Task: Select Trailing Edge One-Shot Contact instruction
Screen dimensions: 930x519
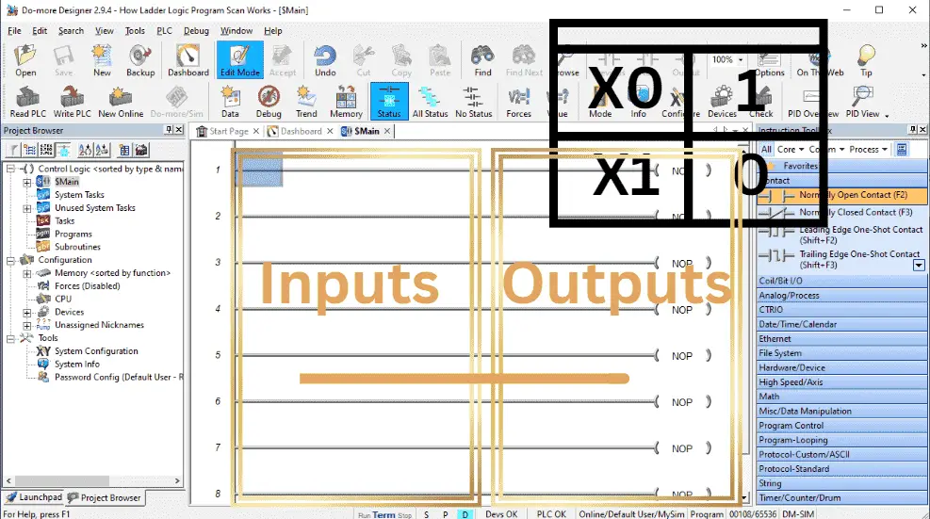Action: click(841, 259)
